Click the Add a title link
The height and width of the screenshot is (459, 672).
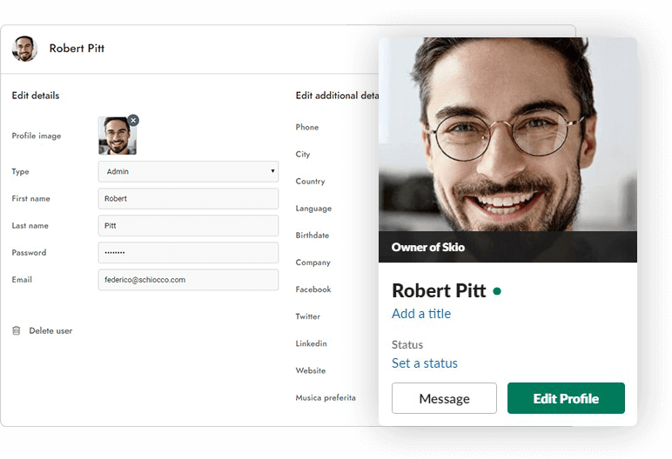pyautogui.click(x=421, y=314)
